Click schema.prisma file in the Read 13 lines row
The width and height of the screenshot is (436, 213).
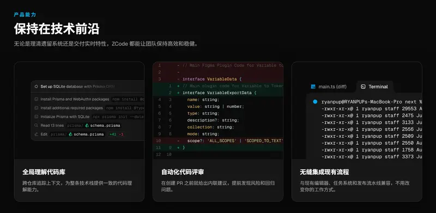pyautogui.click(x=105, y=125)
